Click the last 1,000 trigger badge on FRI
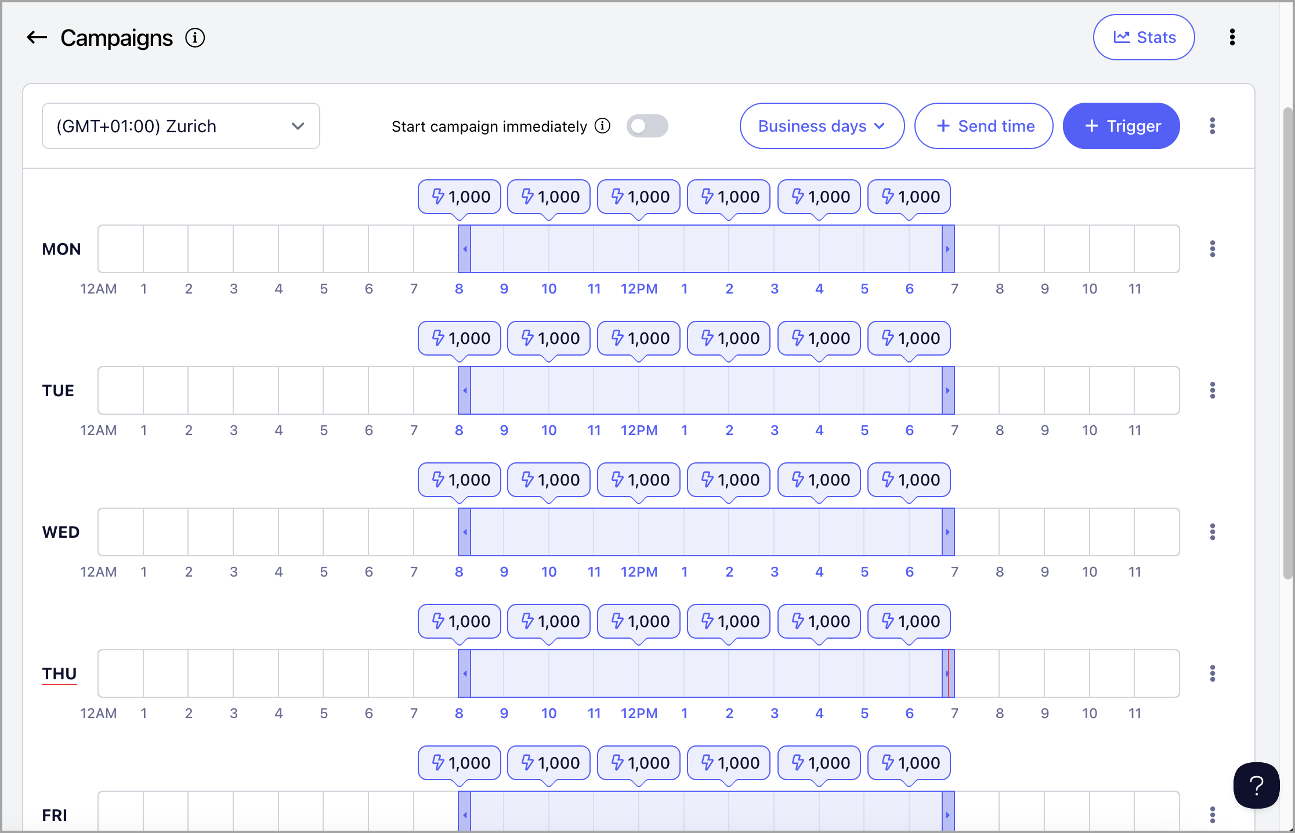Viewport: 1295px width, 833px height. [909, 763]
